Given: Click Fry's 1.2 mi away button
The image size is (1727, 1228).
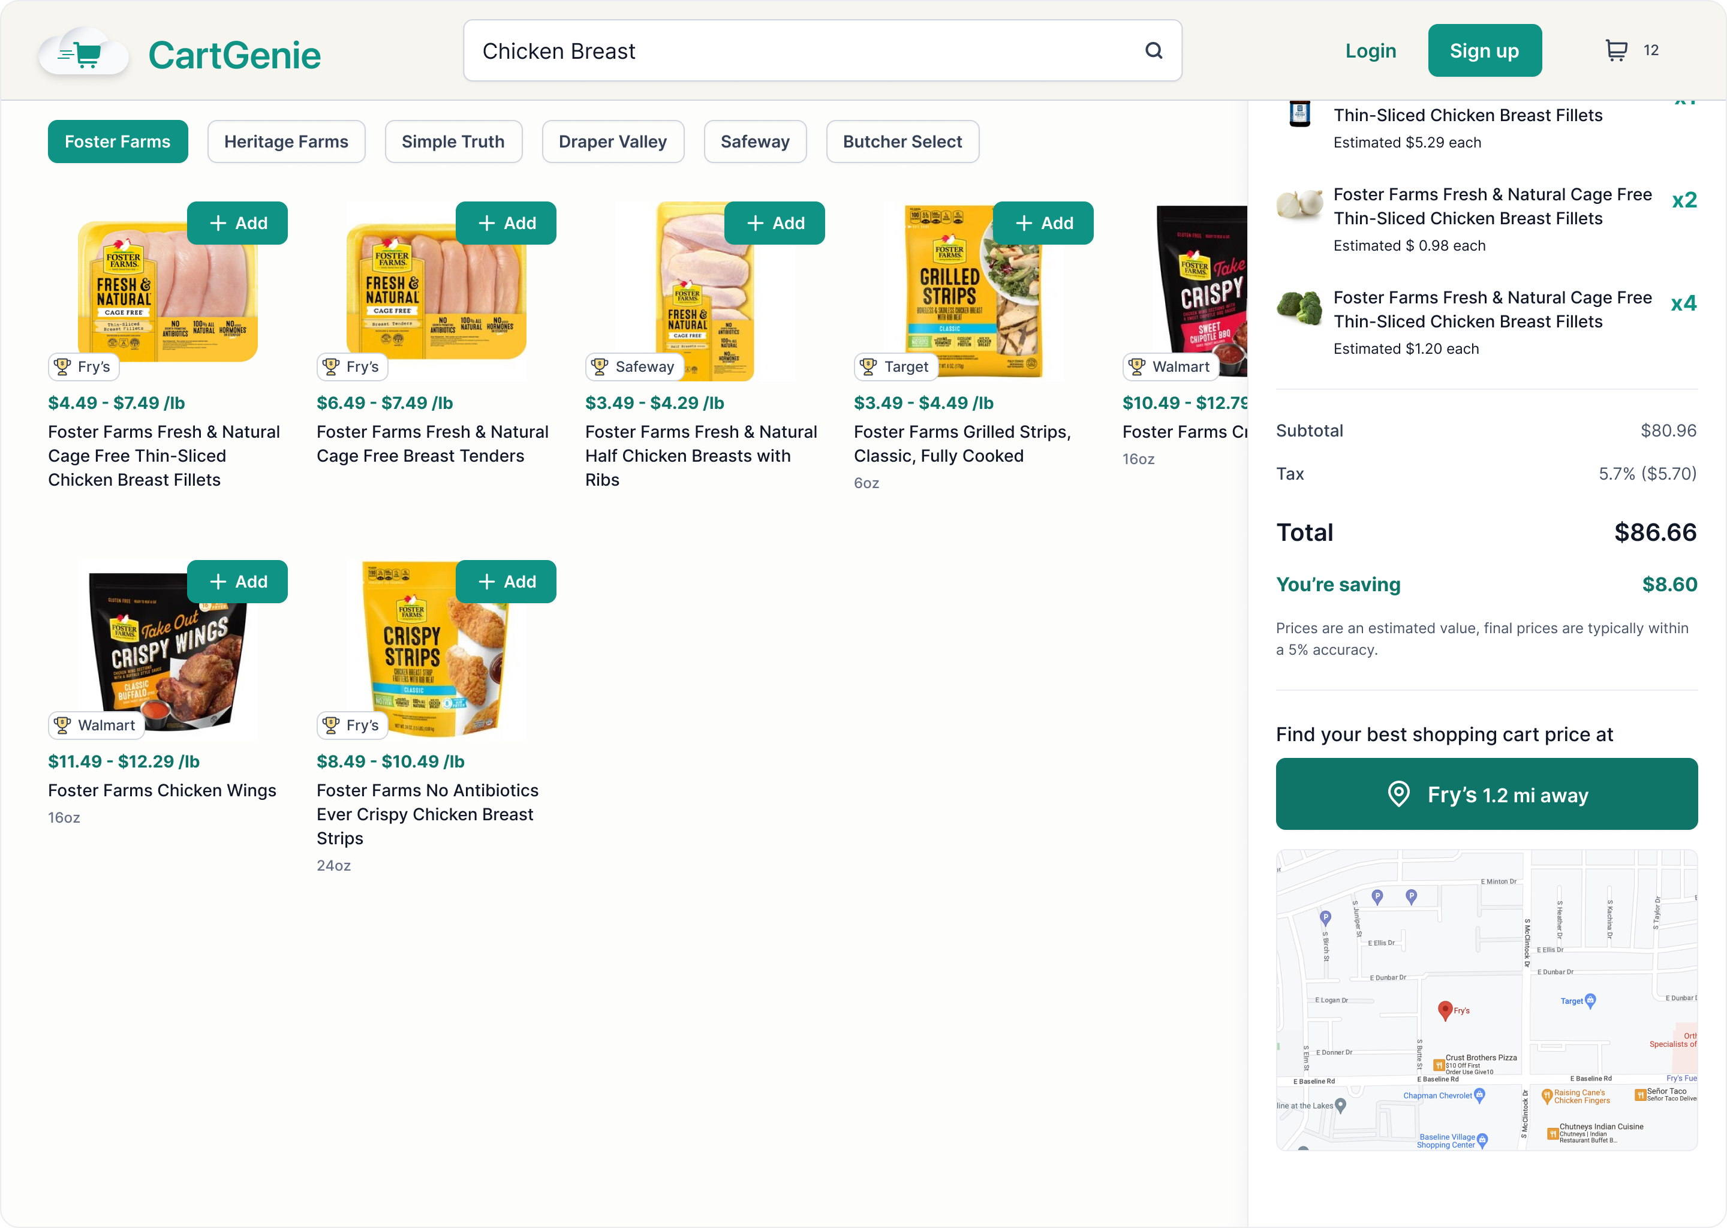Looking at the screenshot, I should (x=1486, y=794).
